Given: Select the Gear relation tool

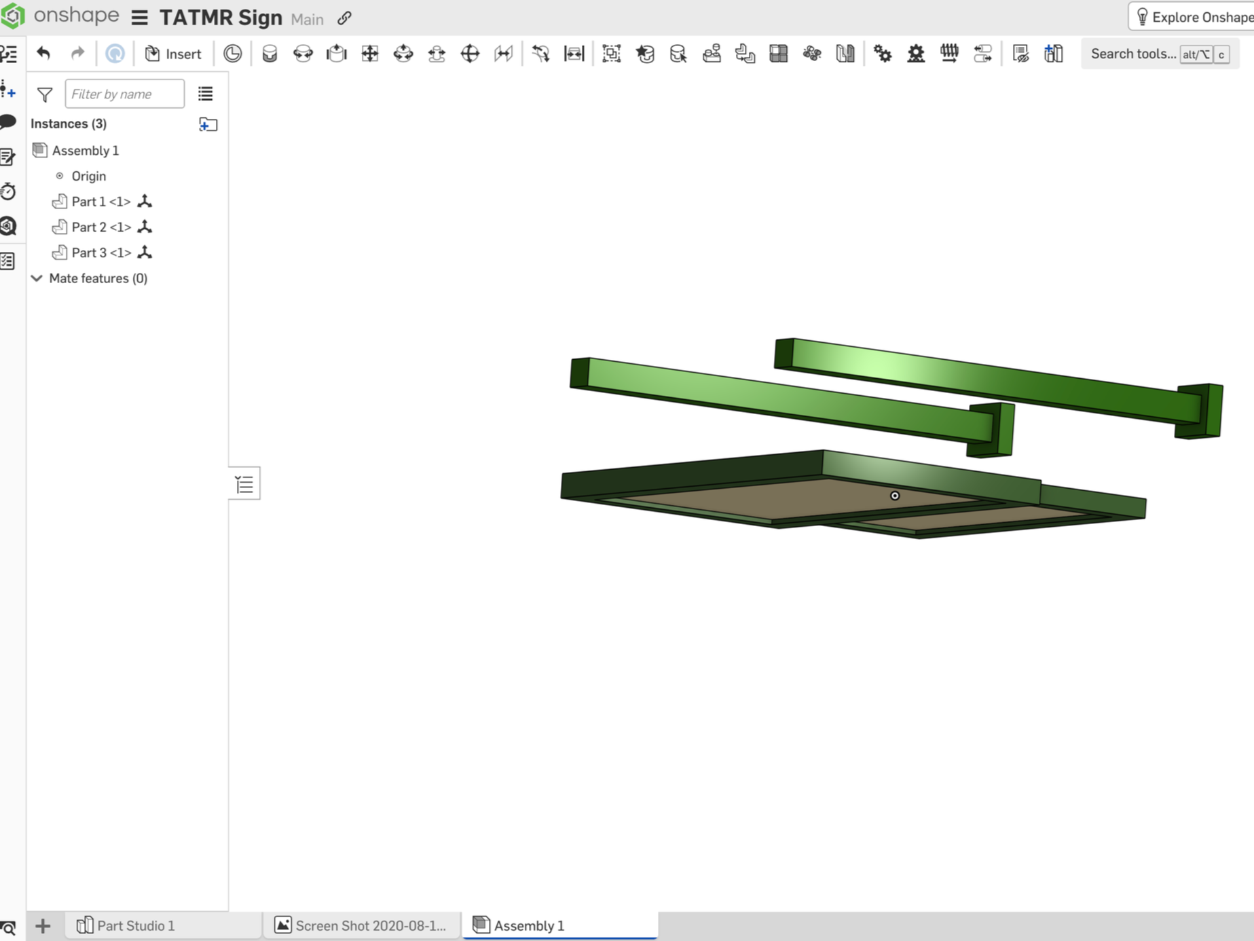Looking at the screenshot, I should pyautogui.click(x=883, y=53).
